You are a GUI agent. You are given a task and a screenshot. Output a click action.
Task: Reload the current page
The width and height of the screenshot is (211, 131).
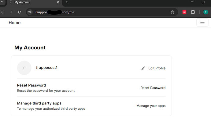pos(20,12)
